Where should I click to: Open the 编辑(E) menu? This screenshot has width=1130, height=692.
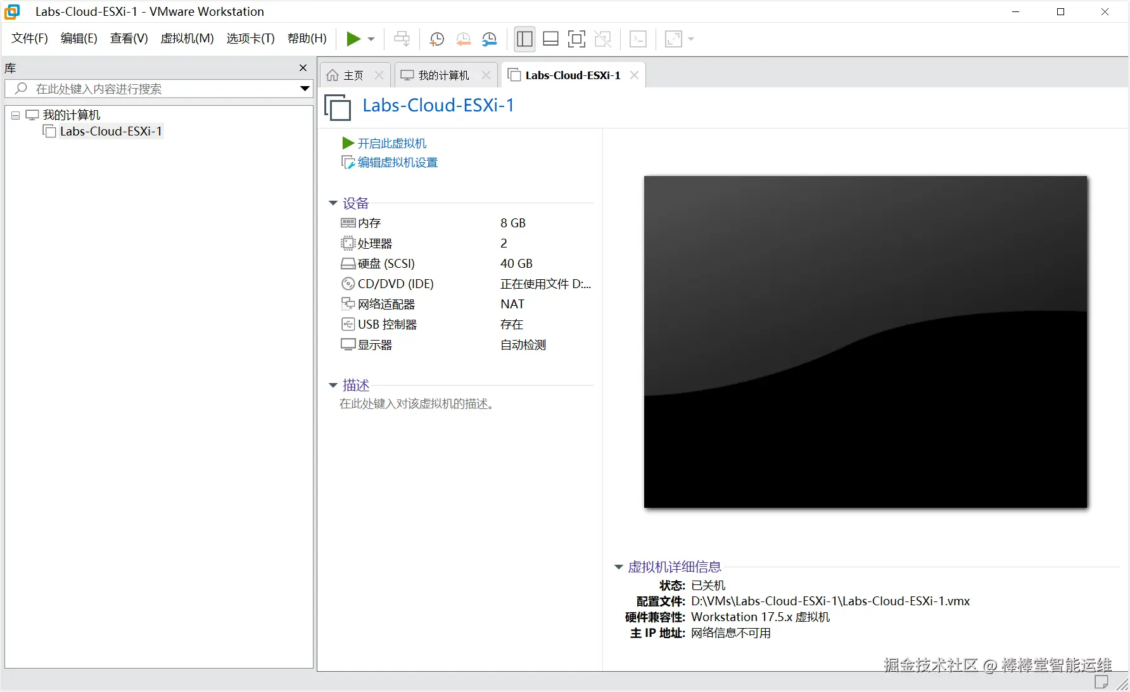point(79,39)
